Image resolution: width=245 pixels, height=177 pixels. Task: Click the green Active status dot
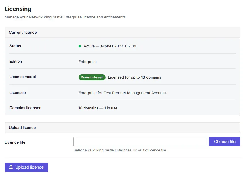pyautogui.click(x=80, y=46)
